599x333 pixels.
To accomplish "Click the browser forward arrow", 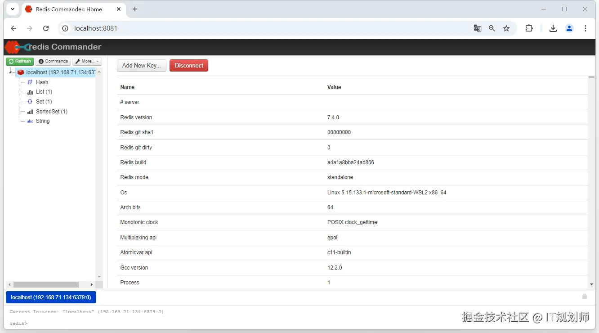I will click(30, 28).
